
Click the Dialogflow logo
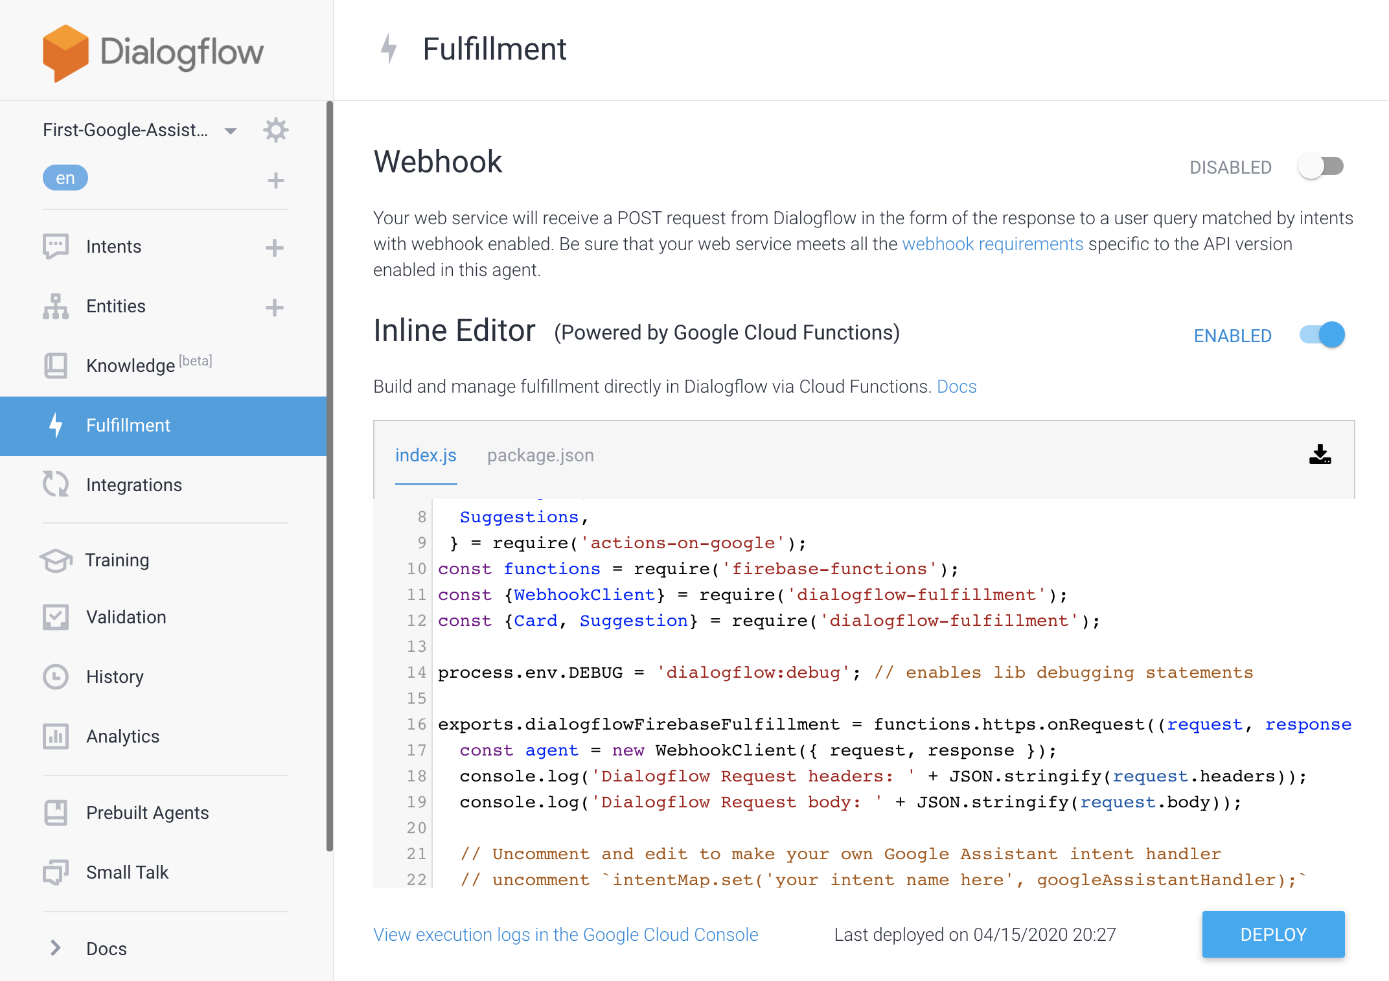pos(153,52)
